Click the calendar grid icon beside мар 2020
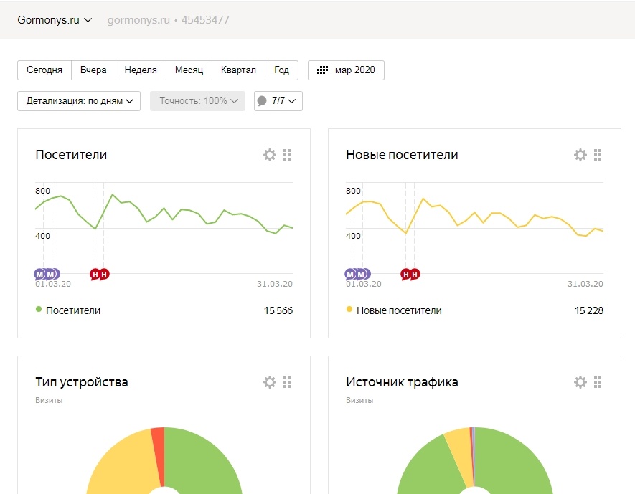635x494 pixels. tap(322, 70)
